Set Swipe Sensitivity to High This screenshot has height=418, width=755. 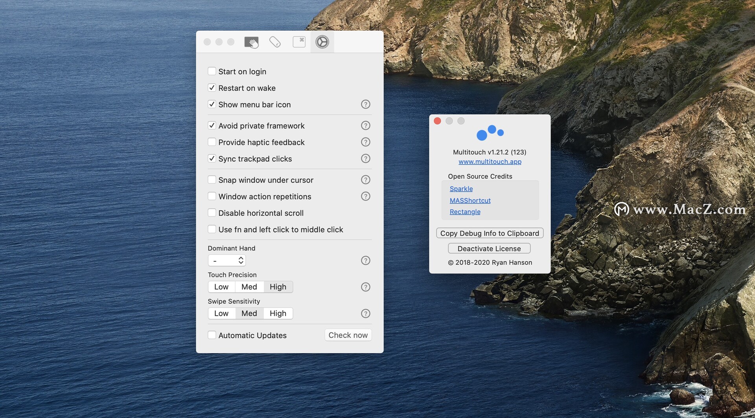pyautogui.click(x=278, y=313)
